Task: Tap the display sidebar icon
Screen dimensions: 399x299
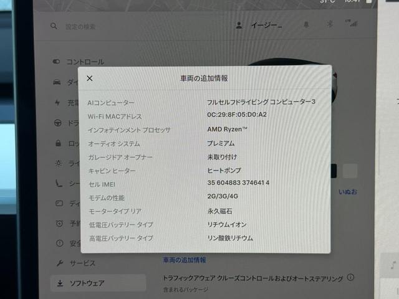Action: 59,203
